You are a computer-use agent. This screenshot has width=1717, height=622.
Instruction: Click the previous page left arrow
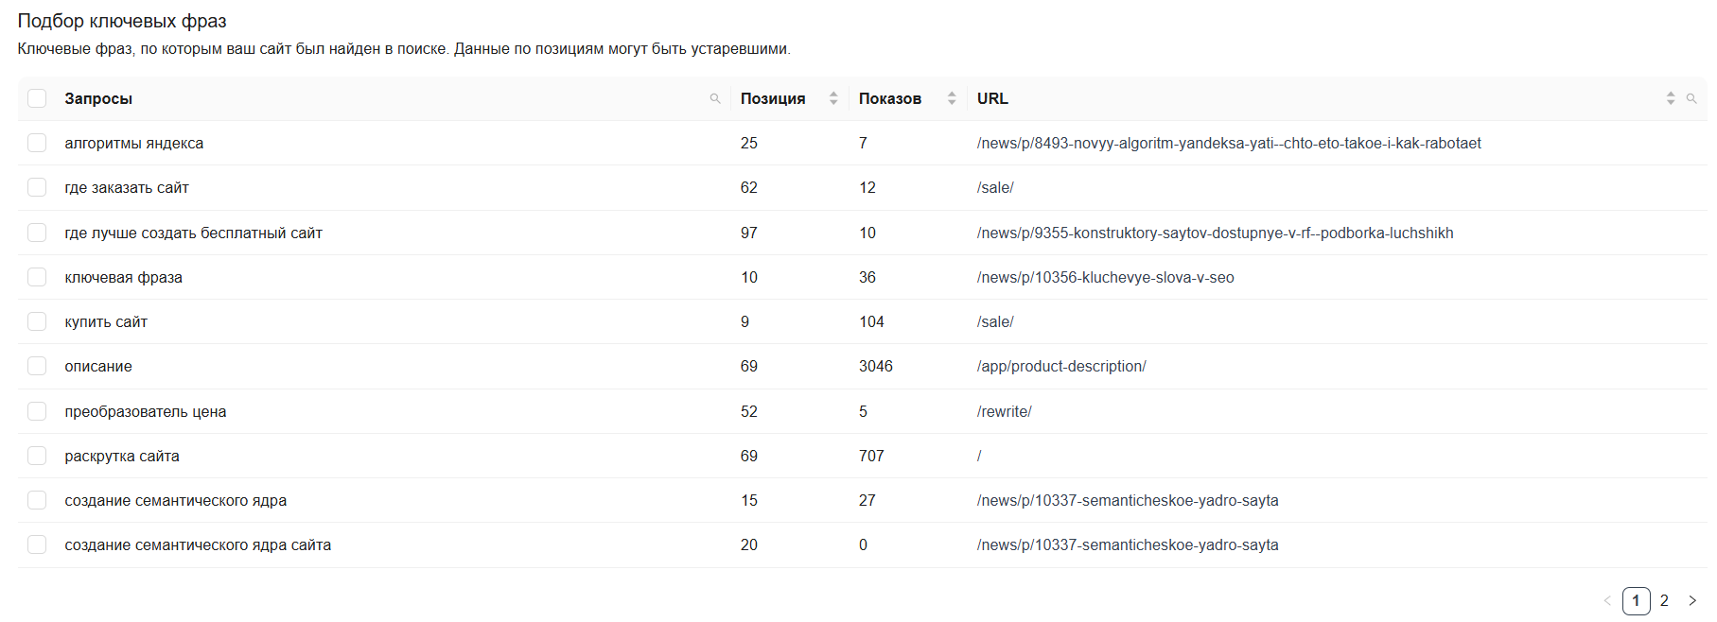[x=1607, y=600]
